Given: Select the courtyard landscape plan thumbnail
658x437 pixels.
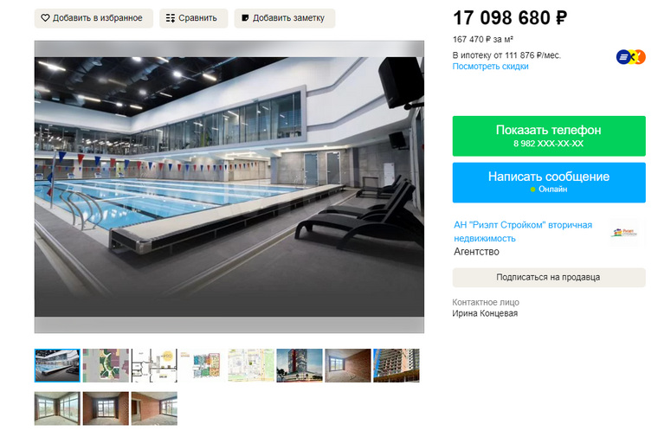Looking at the screenshot, I should (x=106, y=365).
